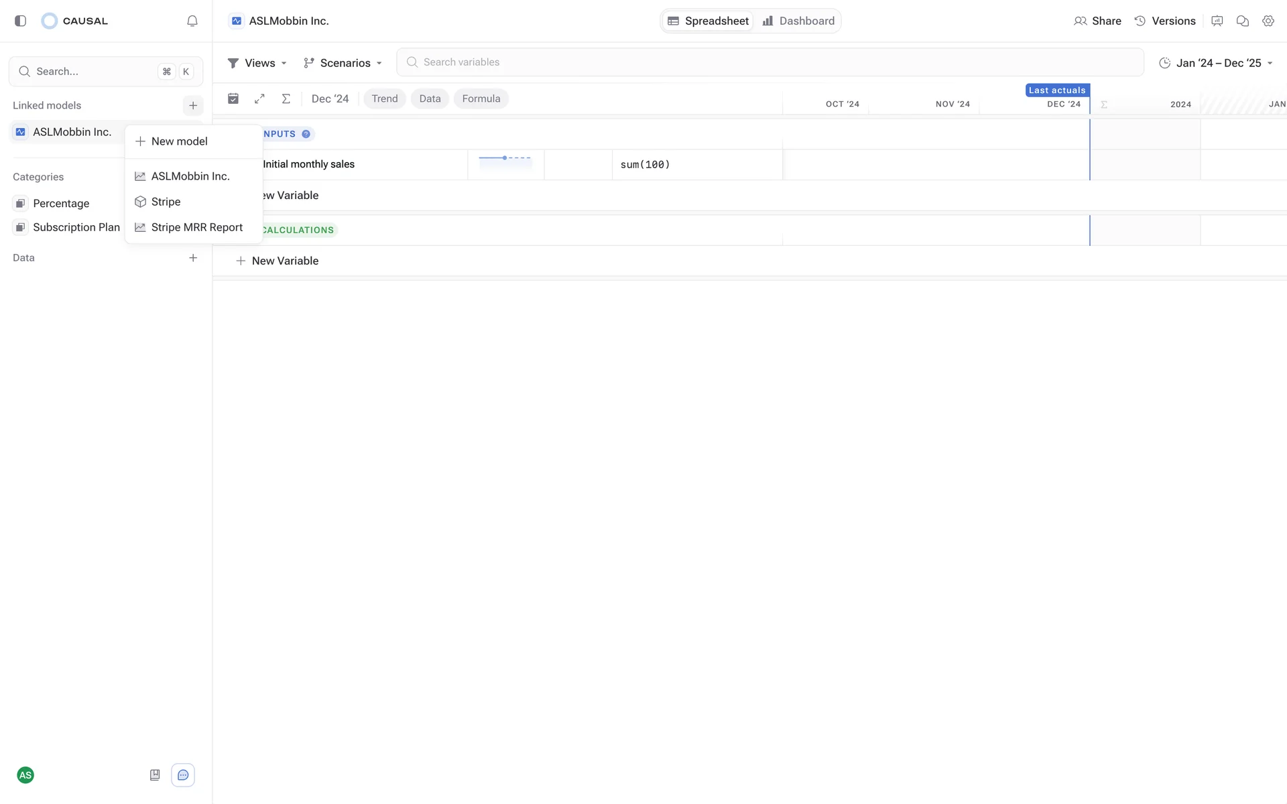Click the Search variables field
This screenshot has height=804, width=1287.
coord(770,62)
